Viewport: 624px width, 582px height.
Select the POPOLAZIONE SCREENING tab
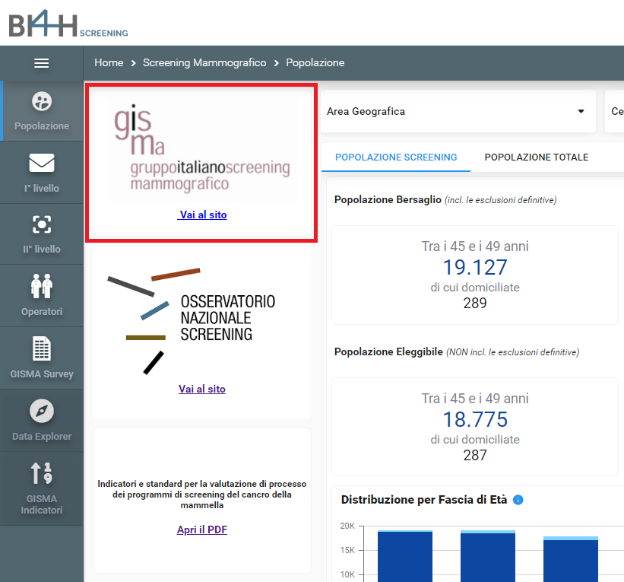[x=395, y=157]
